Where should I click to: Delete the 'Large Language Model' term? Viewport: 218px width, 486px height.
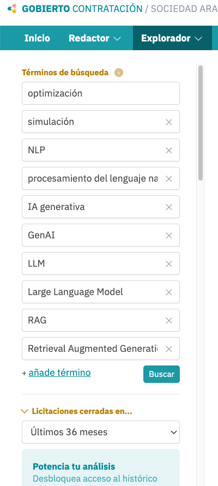[169, 292]
